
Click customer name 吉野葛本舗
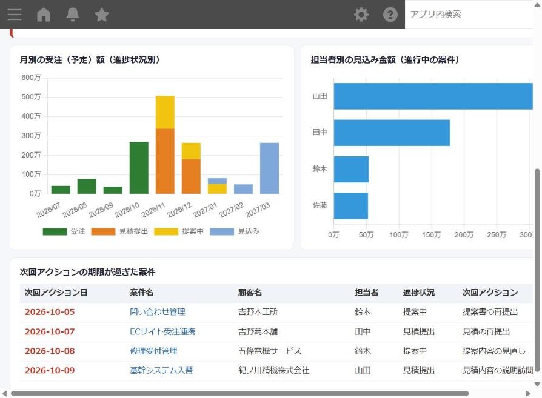258,332
